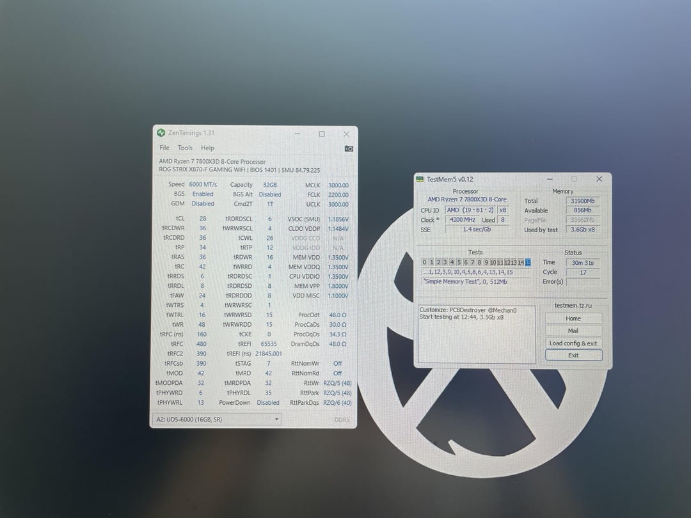Click the Total memory value 31900Mb
This screenshot has height=518, width=691.
pyautogui.click(x=583, y=201)
